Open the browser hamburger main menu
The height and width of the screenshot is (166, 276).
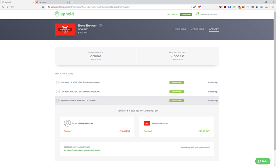tap(273, 7)
